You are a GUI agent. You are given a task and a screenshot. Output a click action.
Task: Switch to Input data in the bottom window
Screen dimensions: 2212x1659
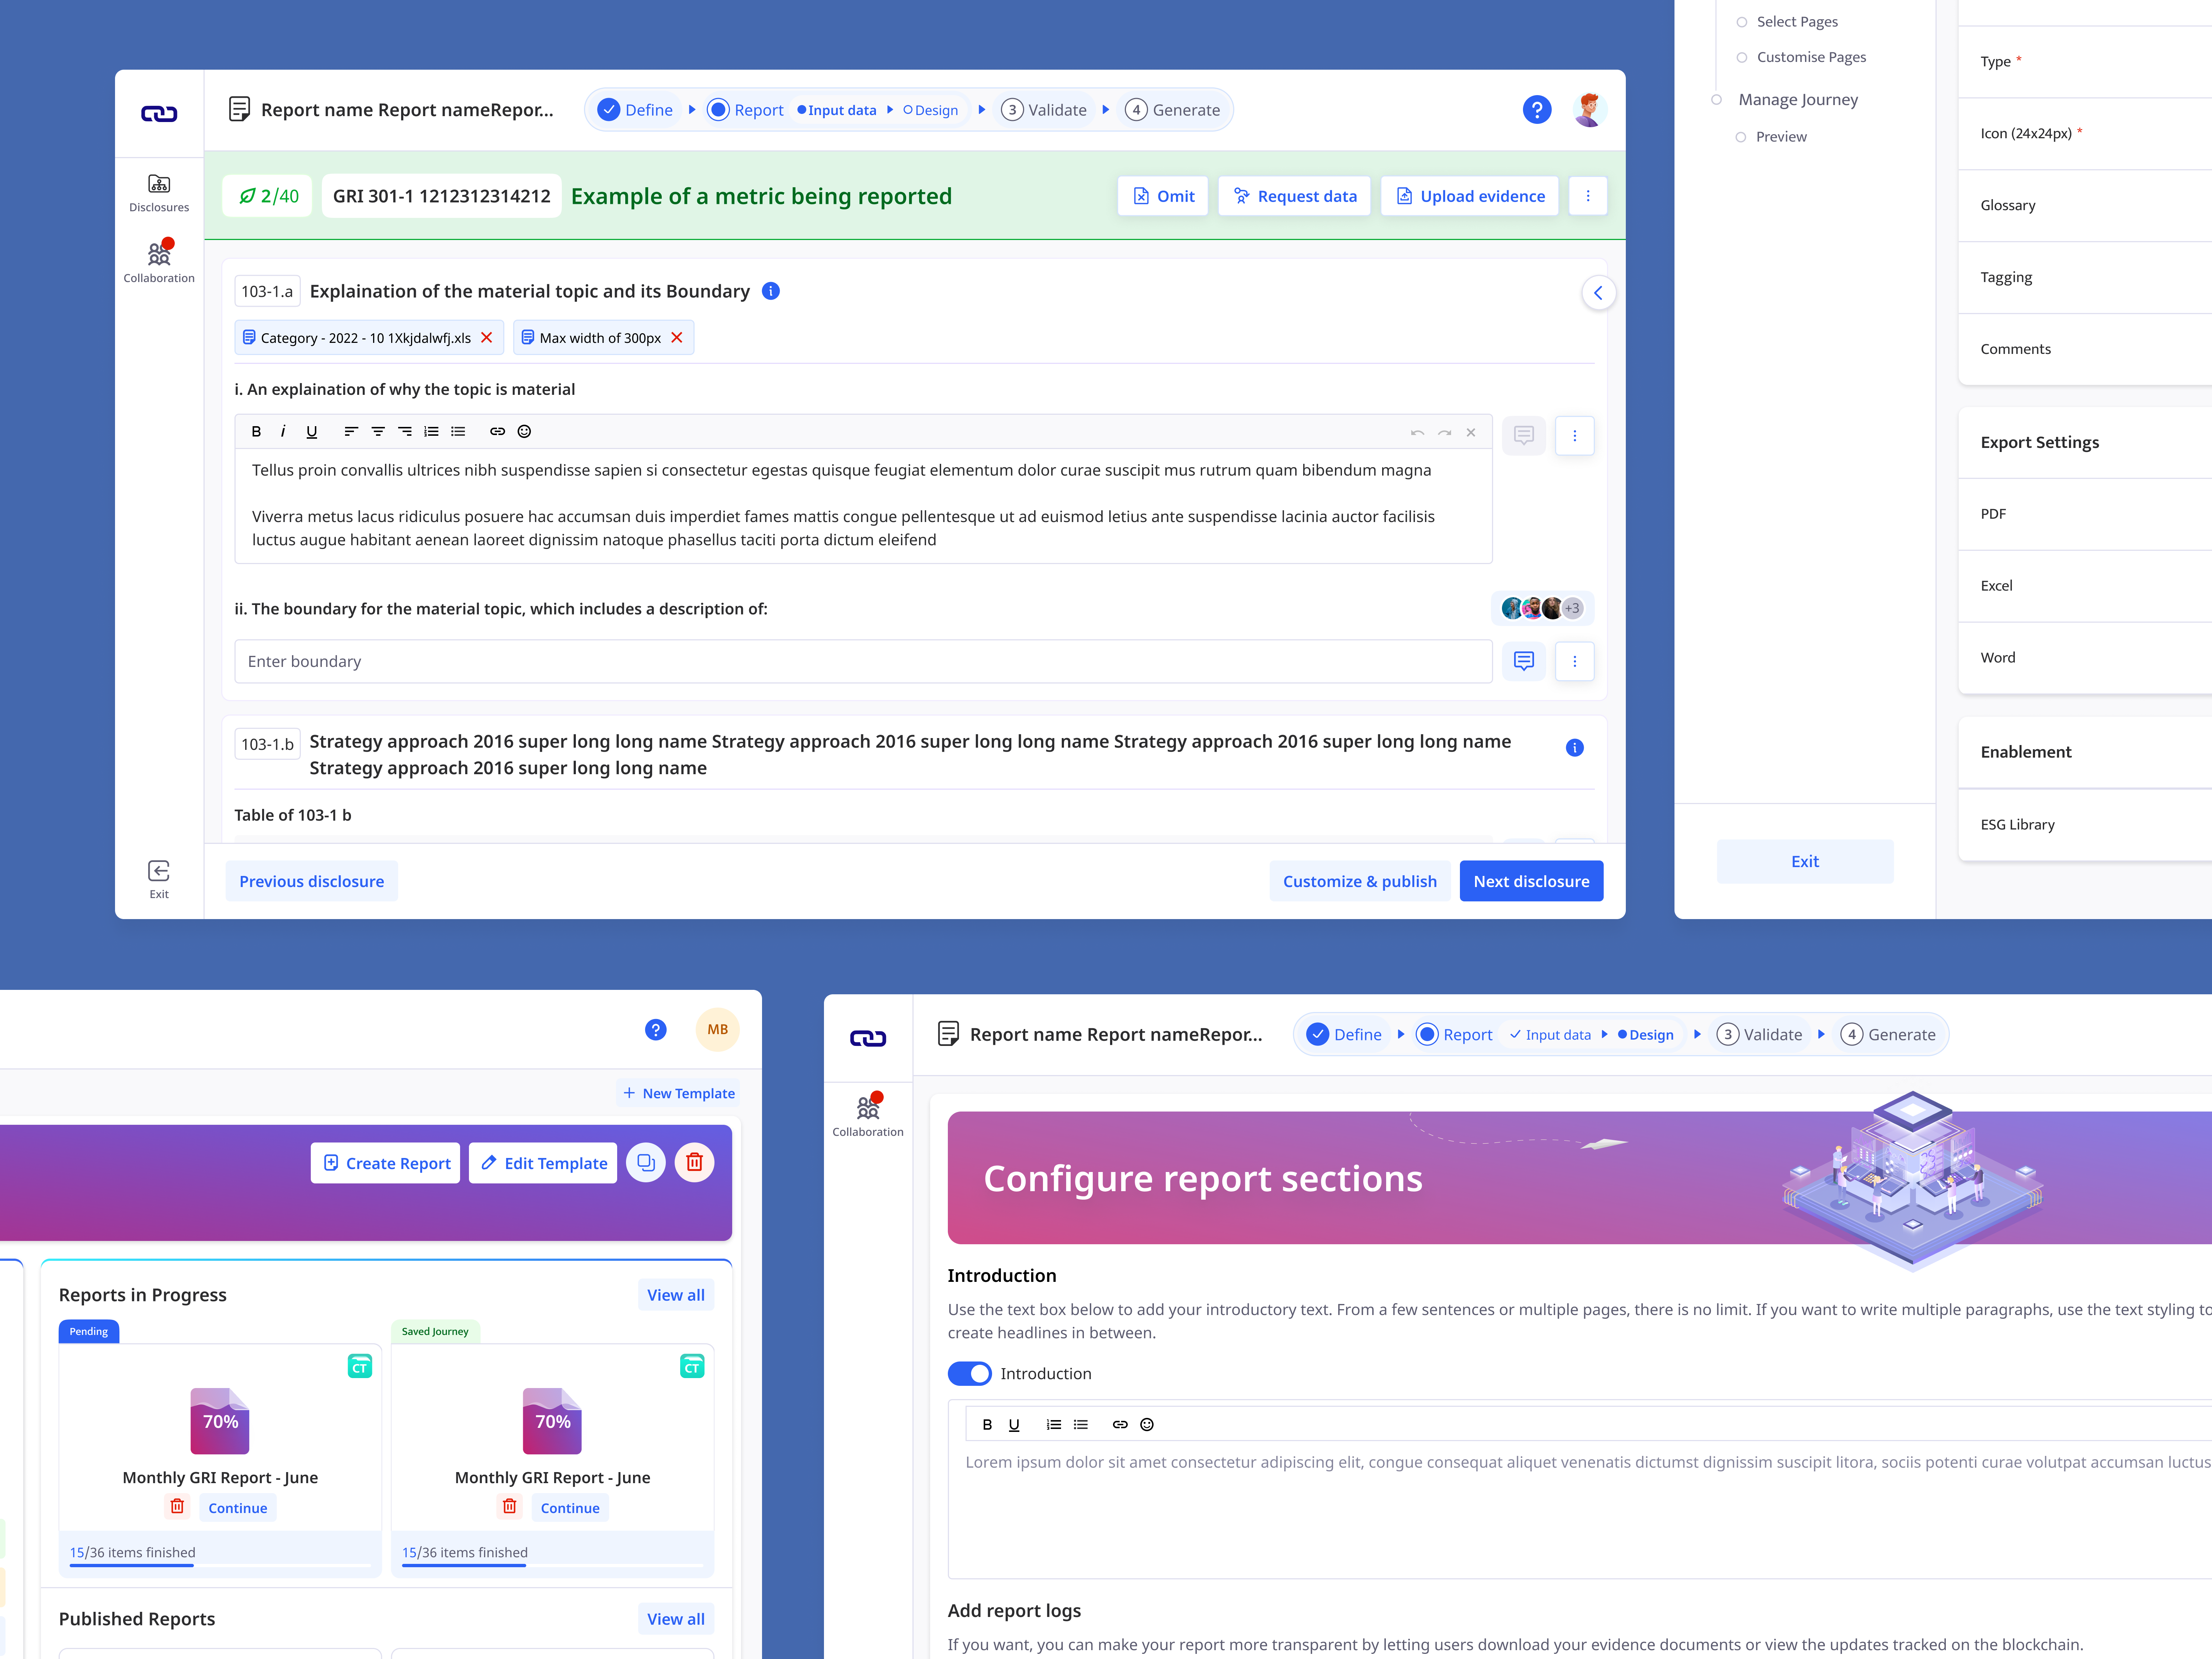pyautogui.click(x=1550, y=1035)
